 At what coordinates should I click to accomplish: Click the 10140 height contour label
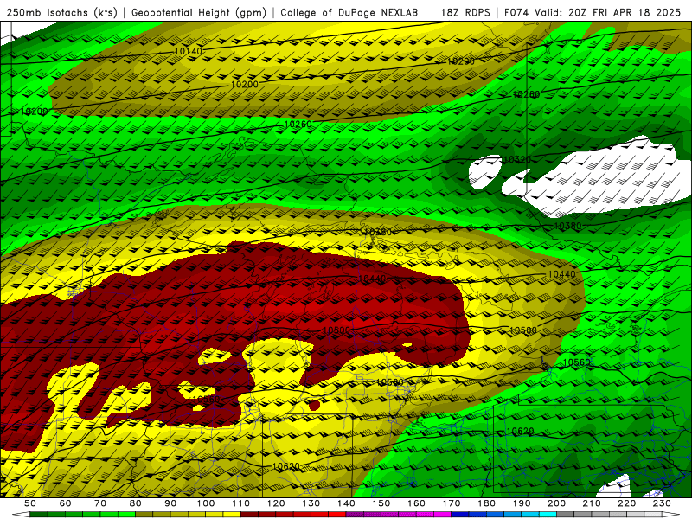point(189,51)
